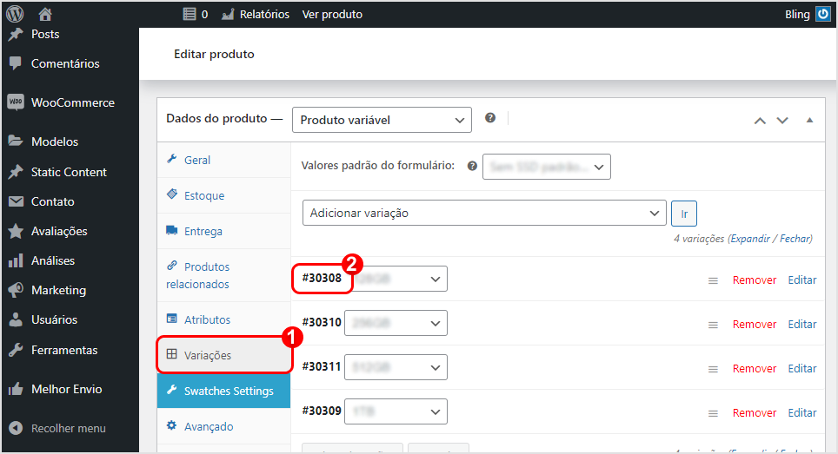Image resolution: width=838 pixels, height=454 pixels.
Task: Edit variation #30310
Action: point(802,325)
